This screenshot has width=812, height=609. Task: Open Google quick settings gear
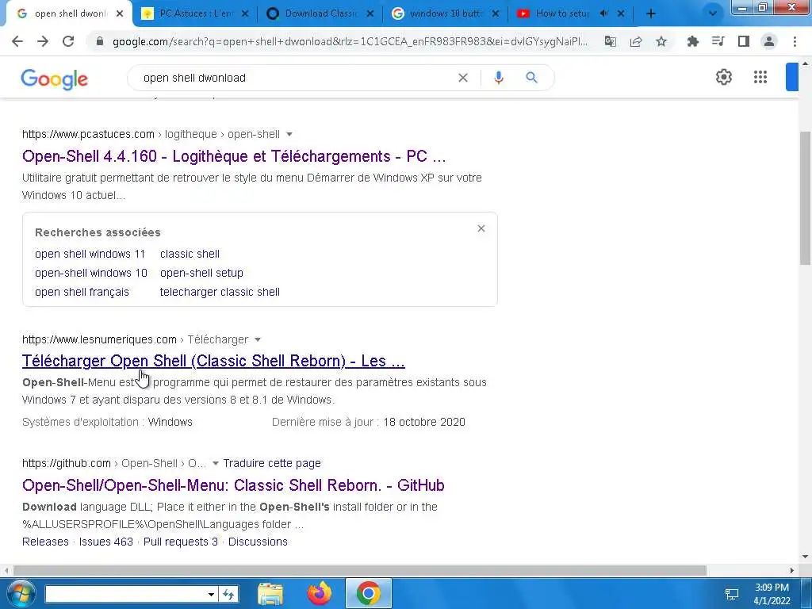click(x=724, y=77)
